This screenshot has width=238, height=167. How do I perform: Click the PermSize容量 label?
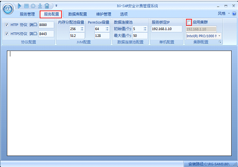click(x=98, y=22)
